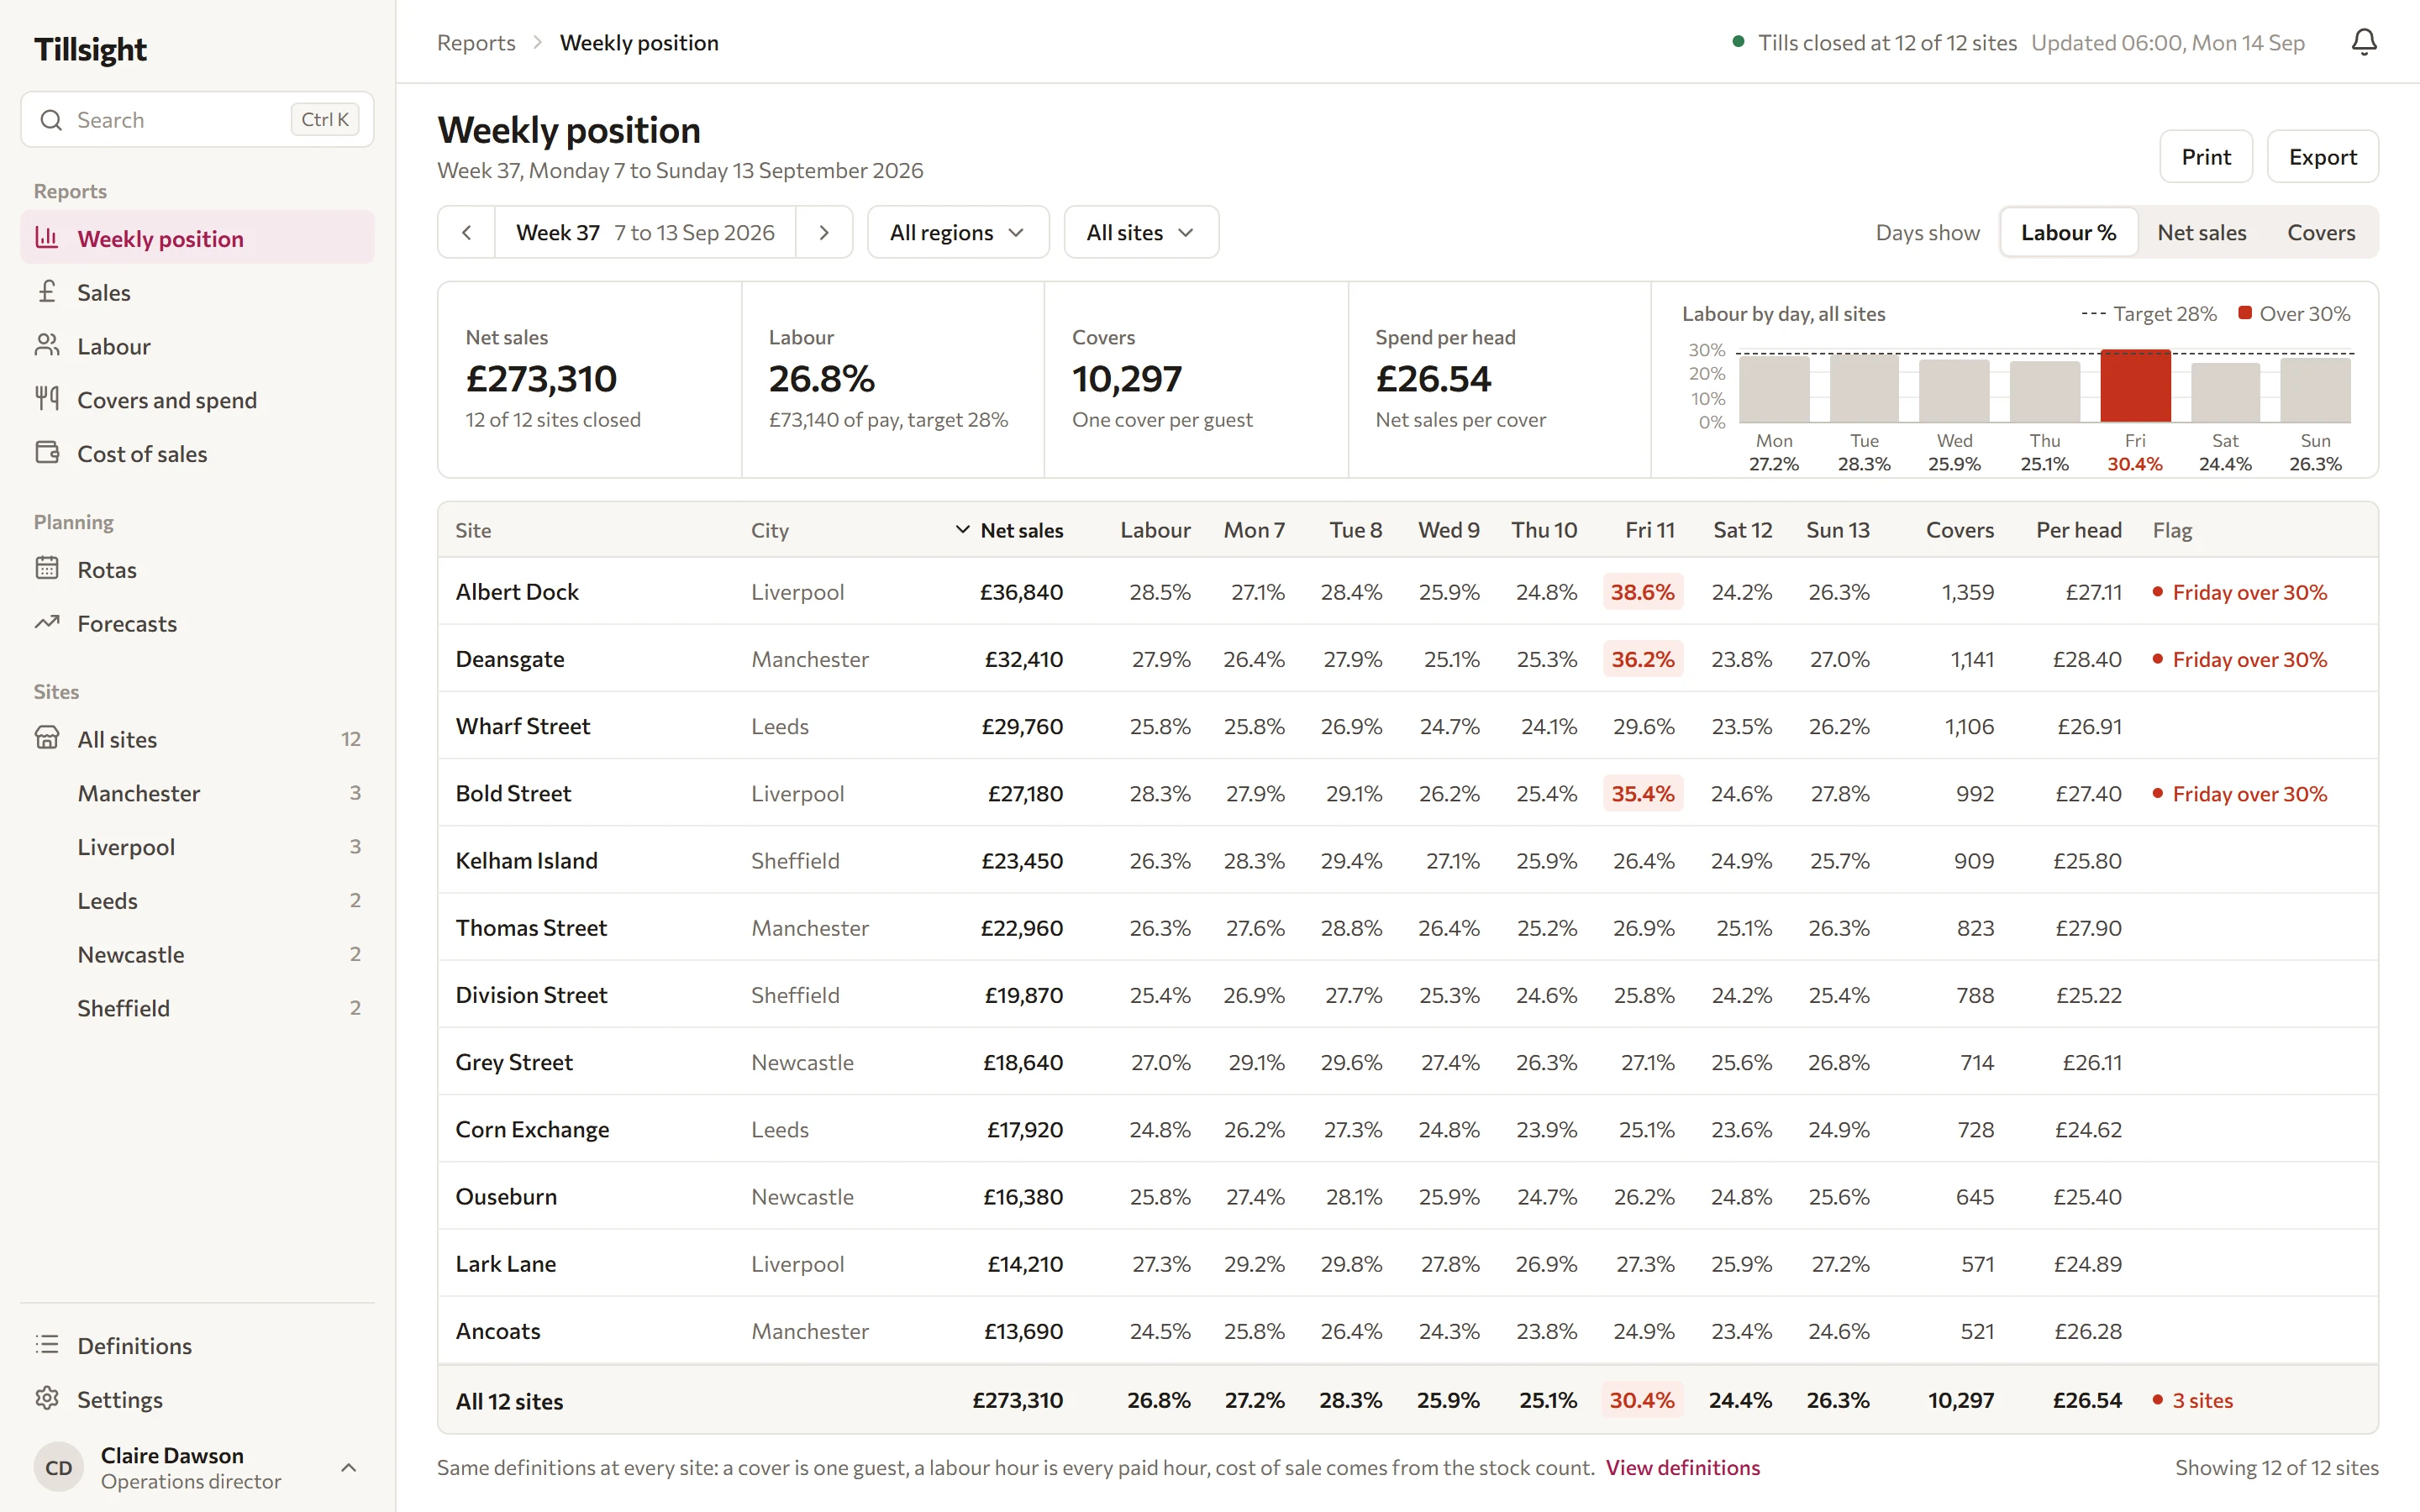This screenshot has height=1512, width=2420.
Task: Filter sites to Manchester
Action: tap(197, 793)
